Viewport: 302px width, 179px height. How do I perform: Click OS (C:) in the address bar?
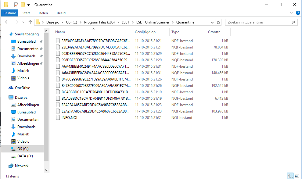point(71,22)
